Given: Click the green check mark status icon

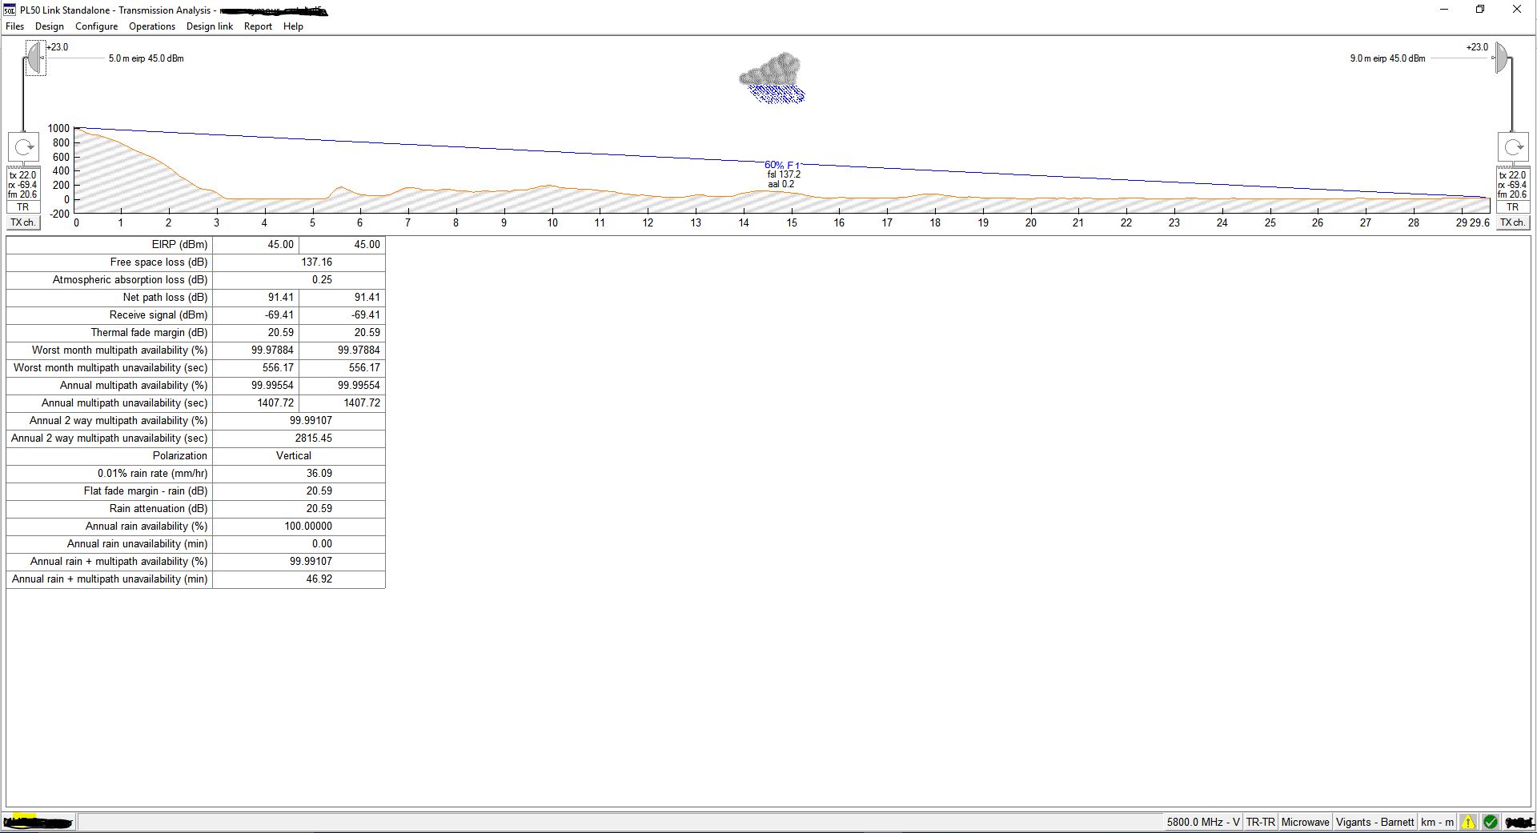Looking at the screenshot, I should (1491, 822).
